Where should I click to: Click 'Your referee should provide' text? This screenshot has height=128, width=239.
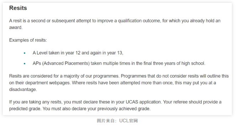pyautogui.click(x=191, y=102)
